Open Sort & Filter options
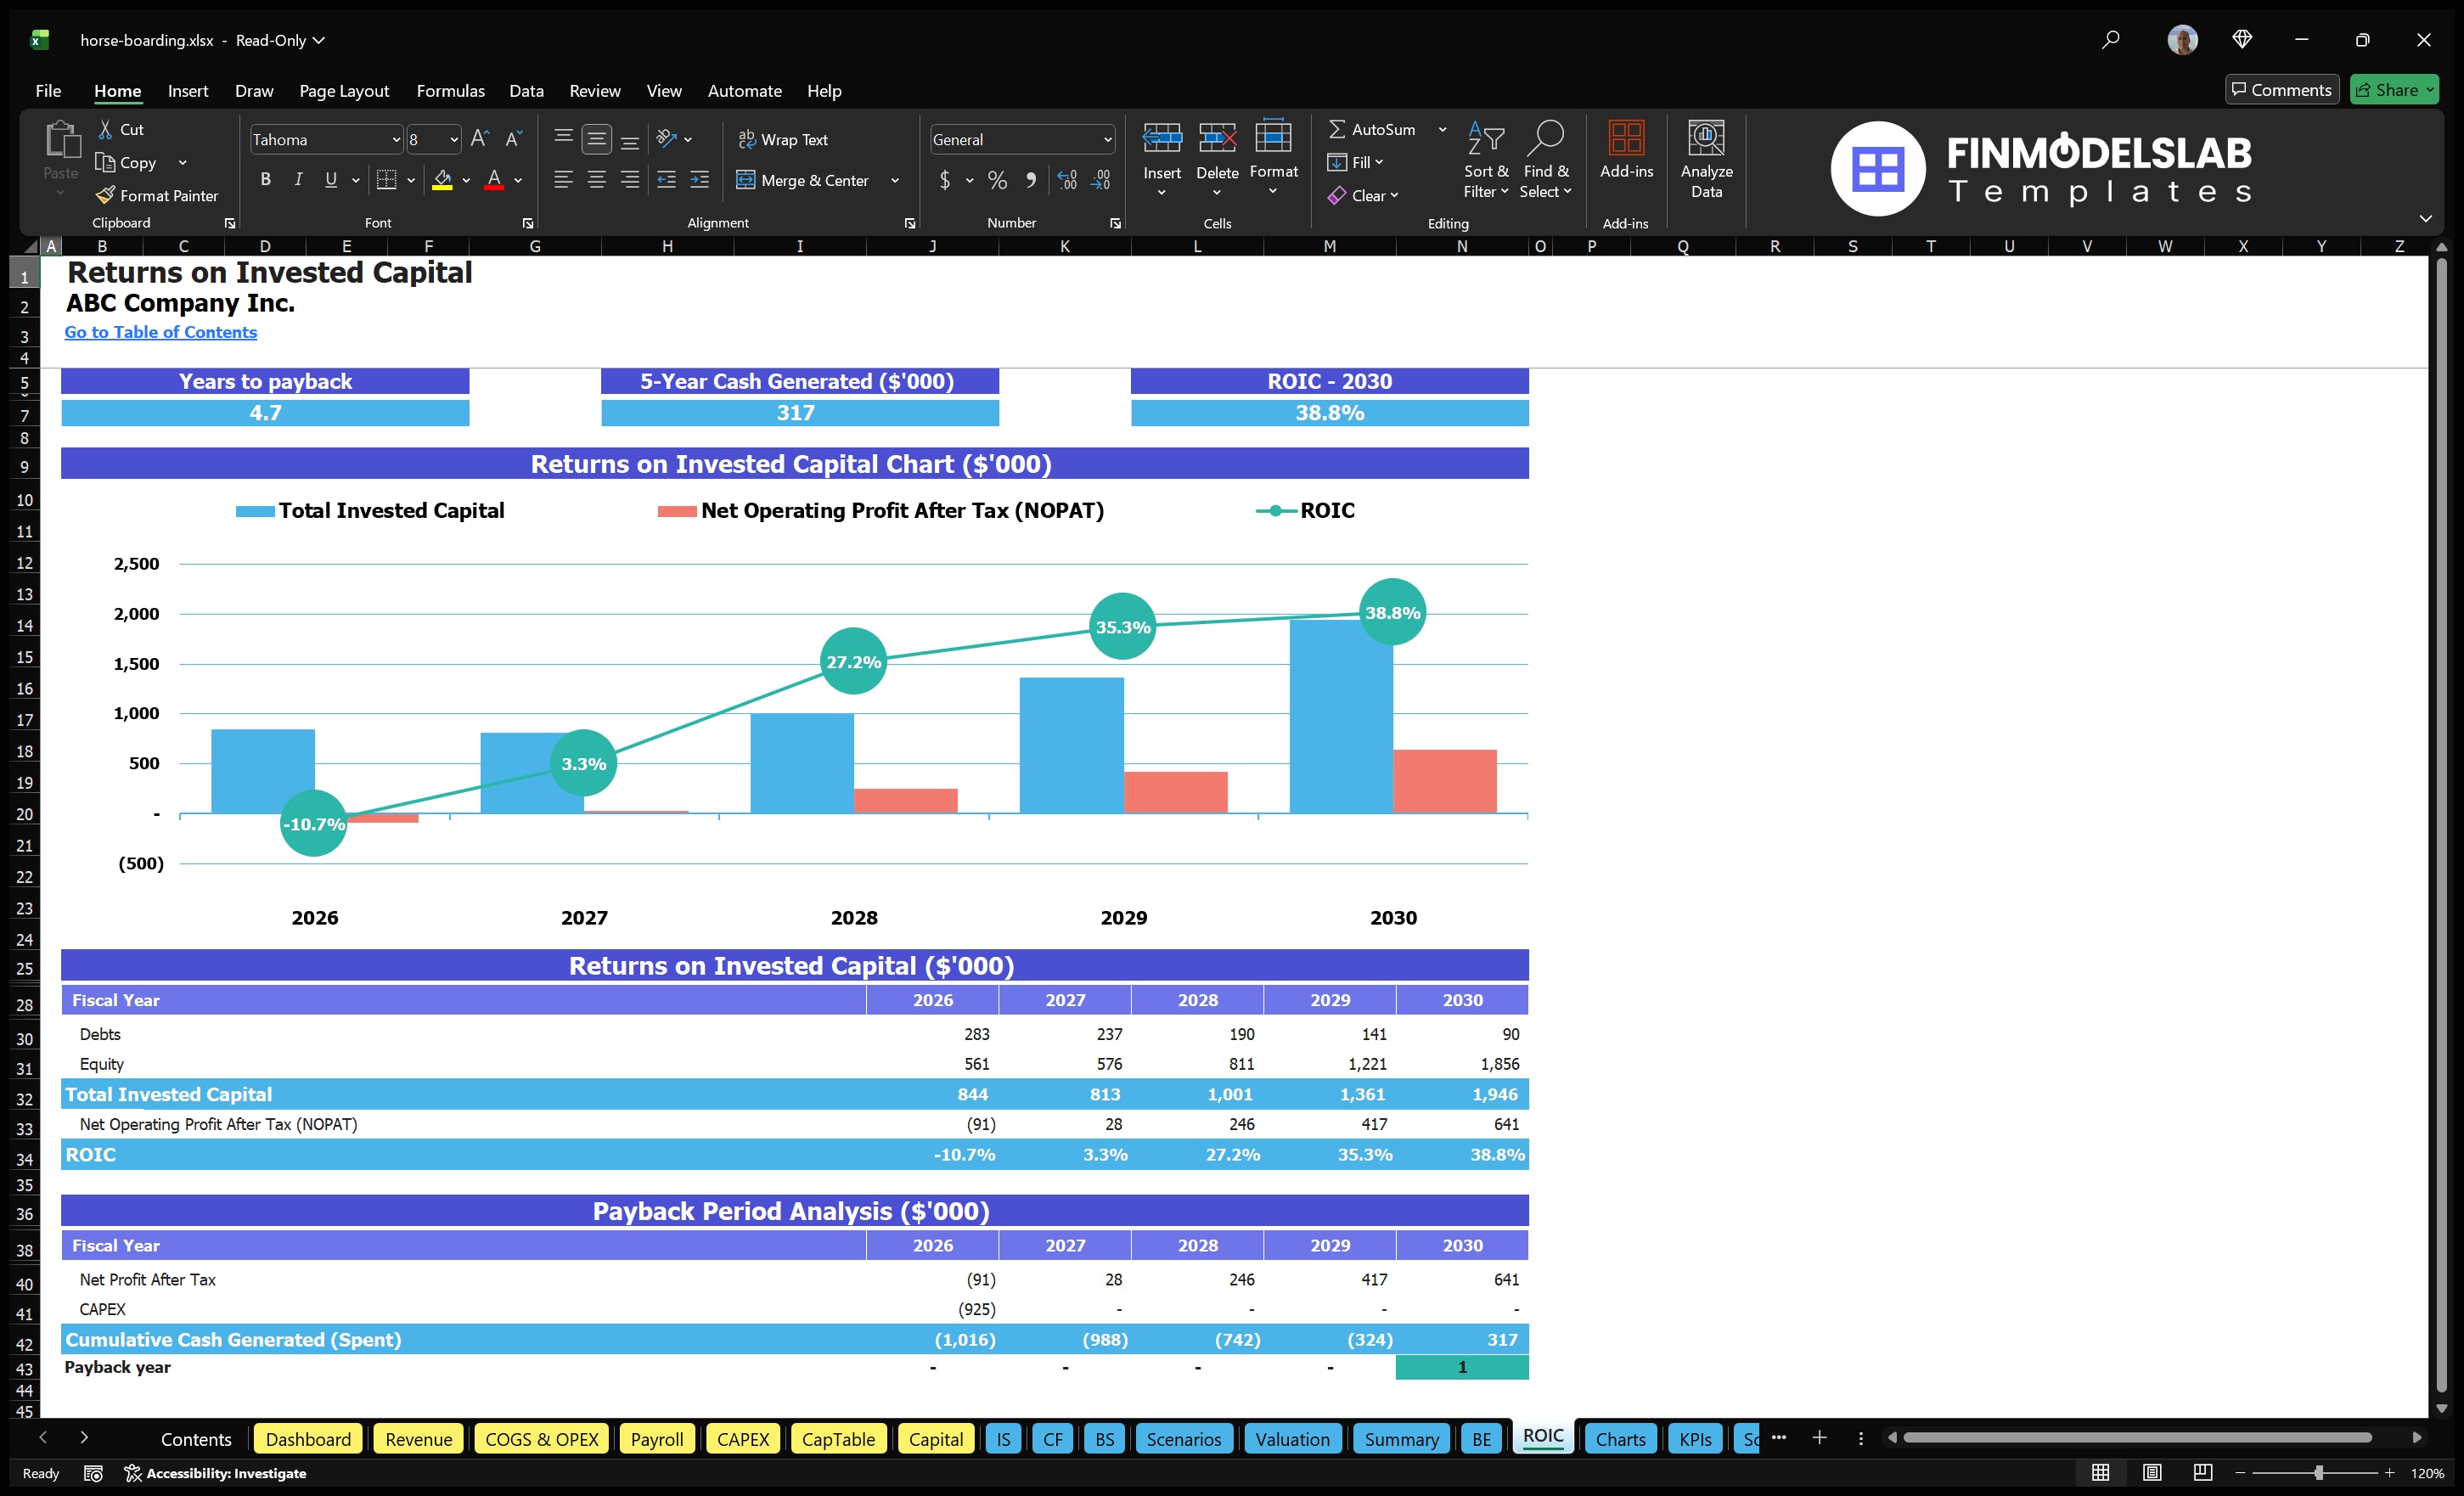This screenshot has height=1496, width=2464. coord(1486,160)
